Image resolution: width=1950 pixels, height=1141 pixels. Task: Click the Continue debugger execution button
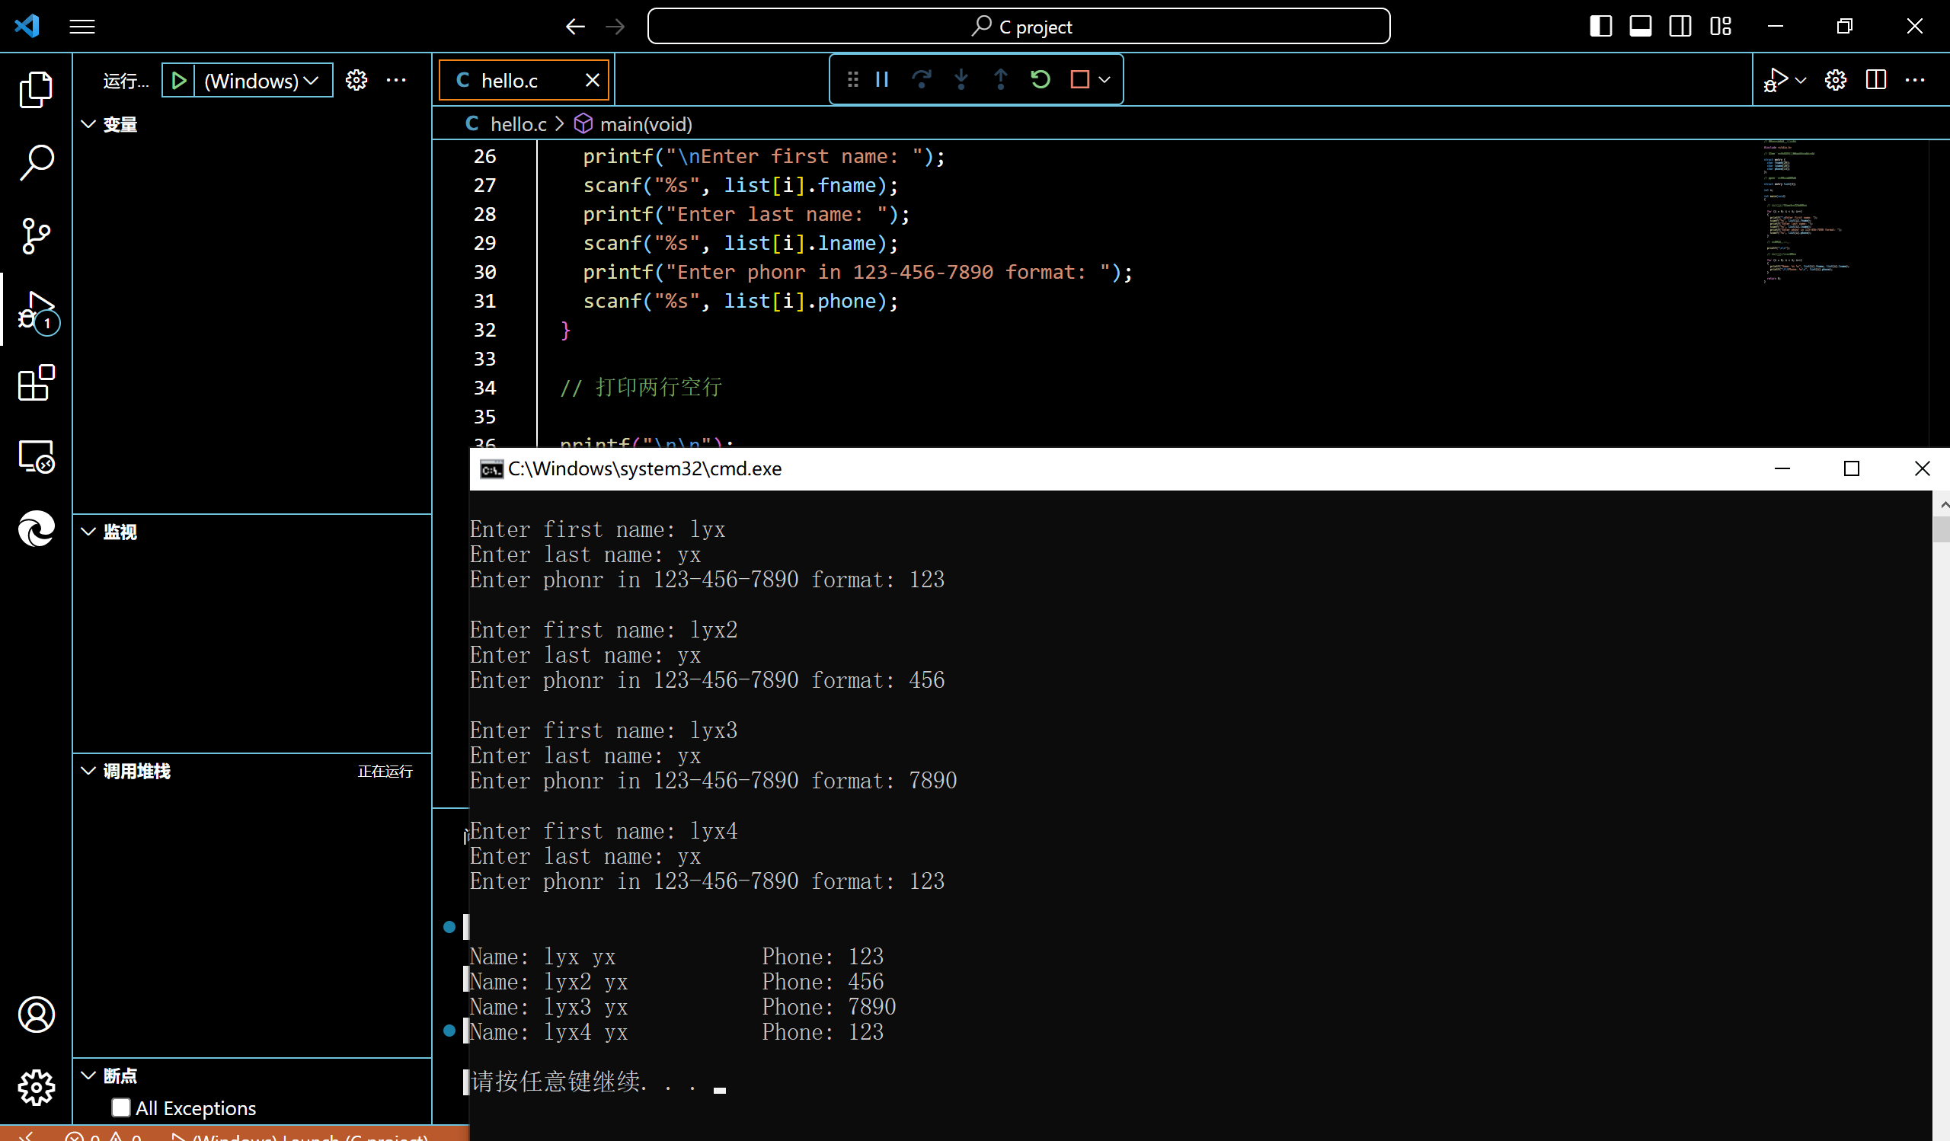tap(880, 78)
